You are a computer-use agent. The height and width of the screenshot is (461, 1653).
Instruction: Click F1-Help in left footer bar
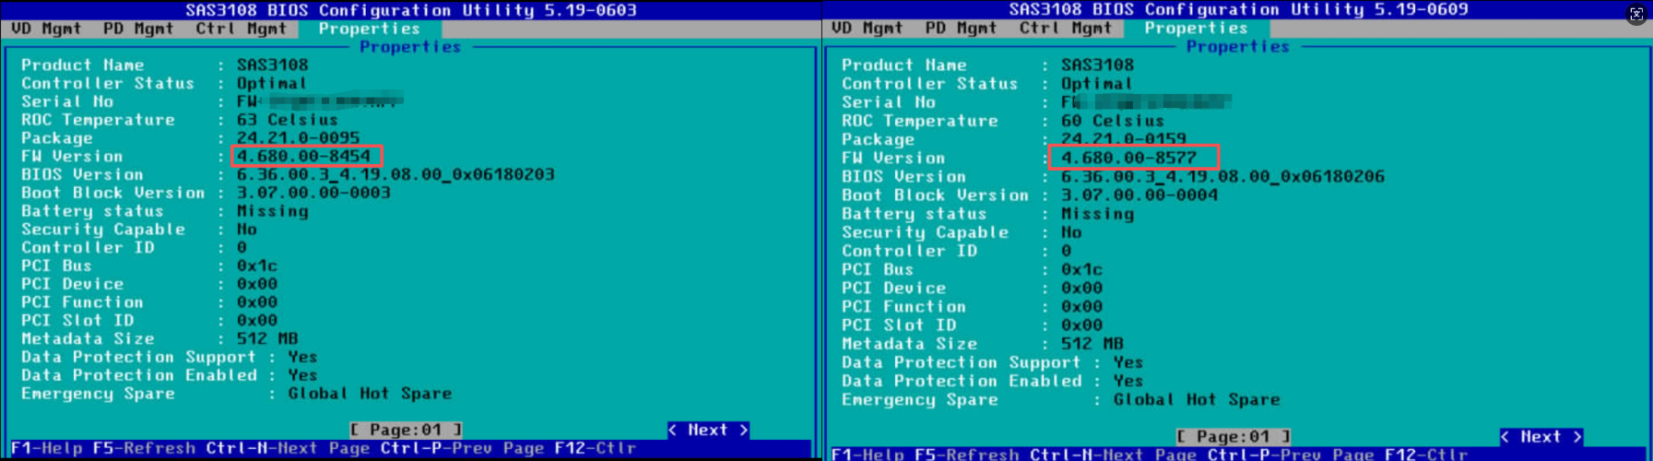coord(47,448)
